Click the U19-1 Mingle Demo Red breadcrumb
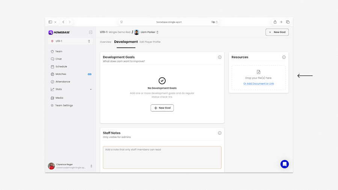Screen dimensions: 338x190 pyautogui.click(x=115, y=32)
